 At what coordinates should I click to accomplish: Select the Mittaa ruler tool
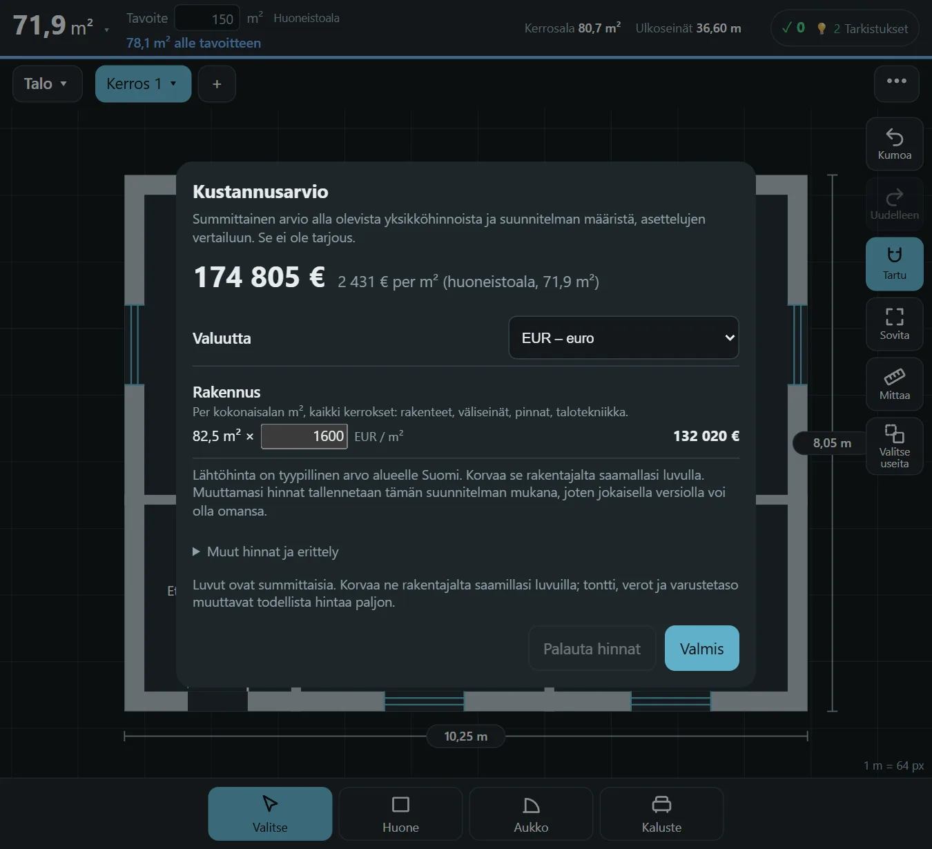pos(894,384)
